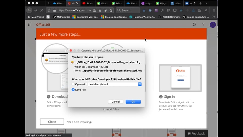243x137 pixels.
Task: Open the Ontario Curriculum bookmark
Action: coord(196,17)
